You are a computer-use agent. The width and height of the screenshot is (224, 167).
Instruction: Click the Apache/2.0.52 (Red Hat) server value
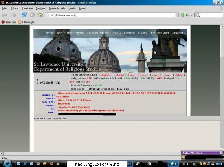click(74, 107)
